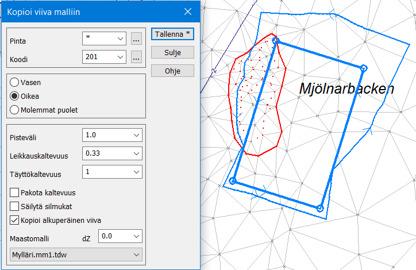
Task: Close the Kopioi viiva malliin dialog
Action: (187, 11)
